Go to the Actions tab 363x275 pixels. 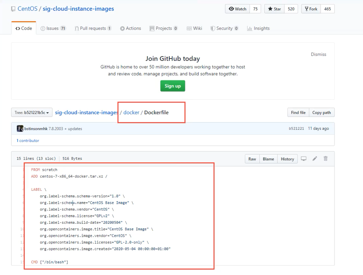(x=131, y=28)
